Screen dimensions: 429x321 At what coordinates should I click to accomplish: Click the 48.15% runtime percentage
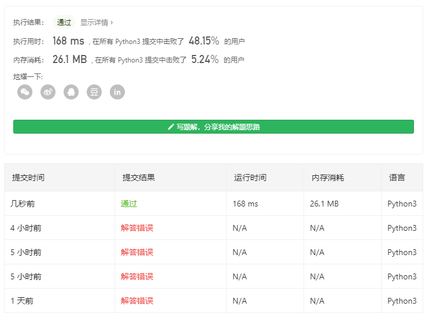[204, 40]
